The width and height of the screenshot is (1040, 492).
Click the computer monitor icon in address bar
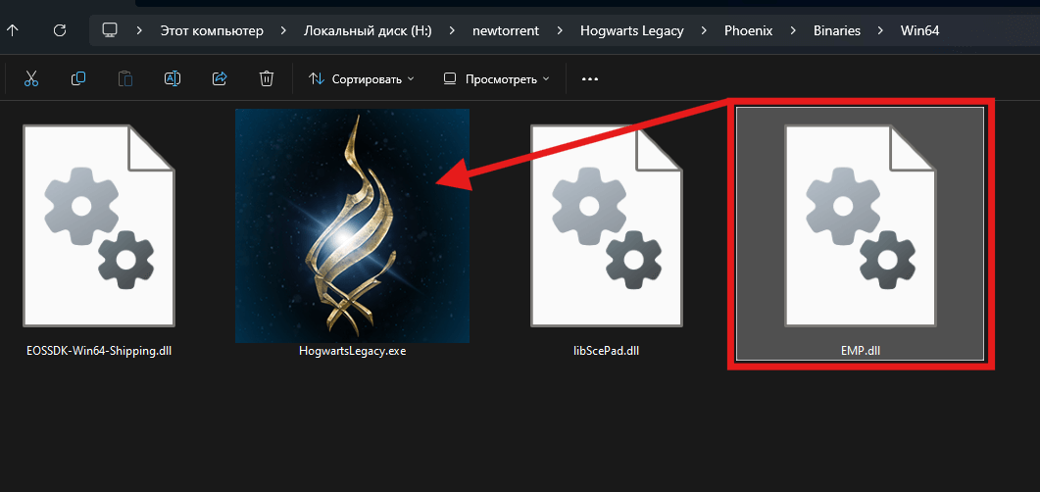110,30
